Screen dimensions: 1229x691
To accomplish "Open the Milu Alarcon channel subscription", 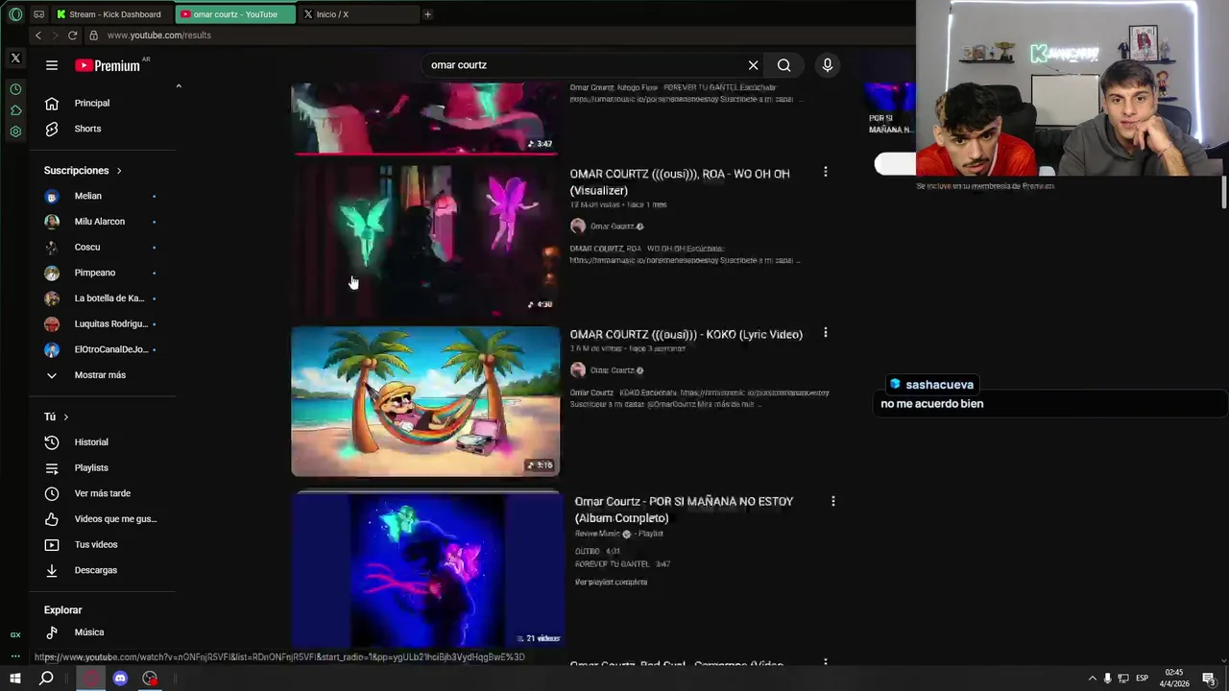I will [100, 222].
